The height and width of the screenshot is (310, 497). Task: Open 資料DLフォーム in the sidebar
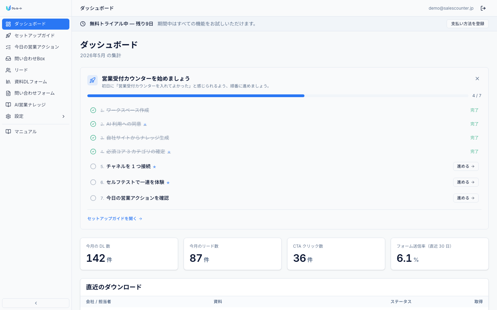(36, 82)
